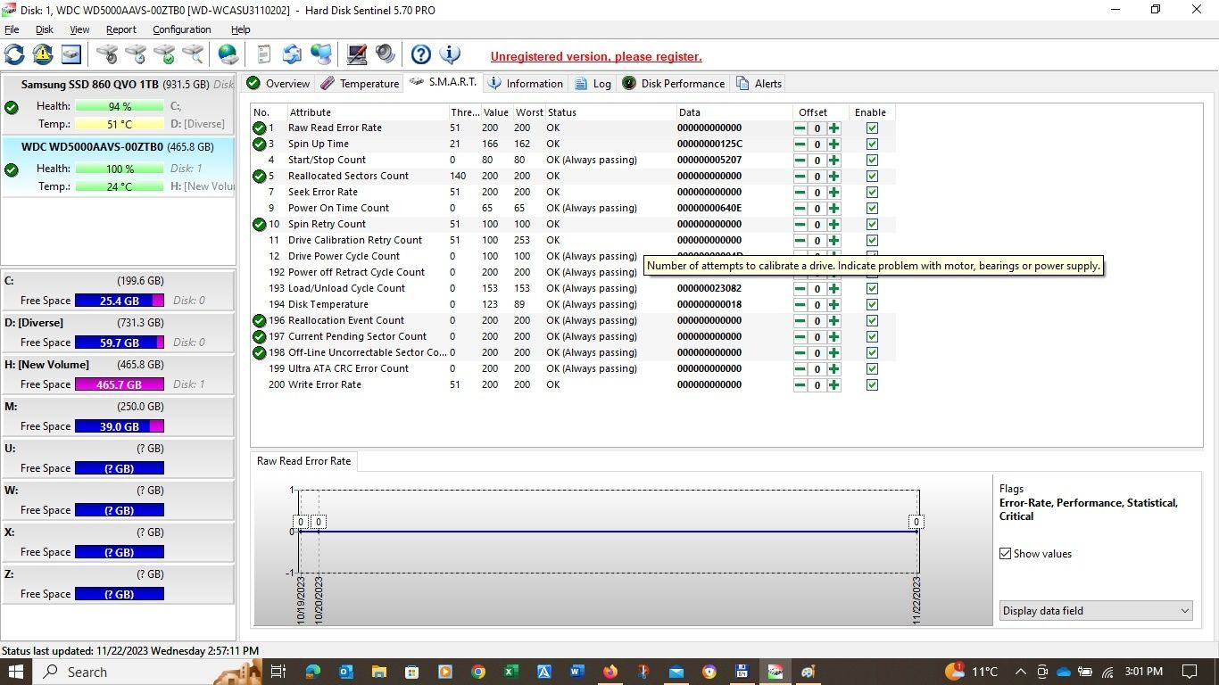
Task: Switch to the Alerts tab
Action: pyautogui.click(x=759, y=83)
